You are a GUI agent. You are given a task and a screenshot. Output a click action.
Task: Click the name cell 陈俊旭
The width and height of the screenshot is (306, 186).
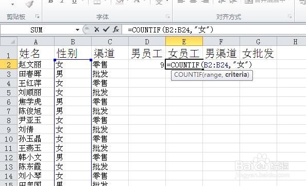(36, 111)
